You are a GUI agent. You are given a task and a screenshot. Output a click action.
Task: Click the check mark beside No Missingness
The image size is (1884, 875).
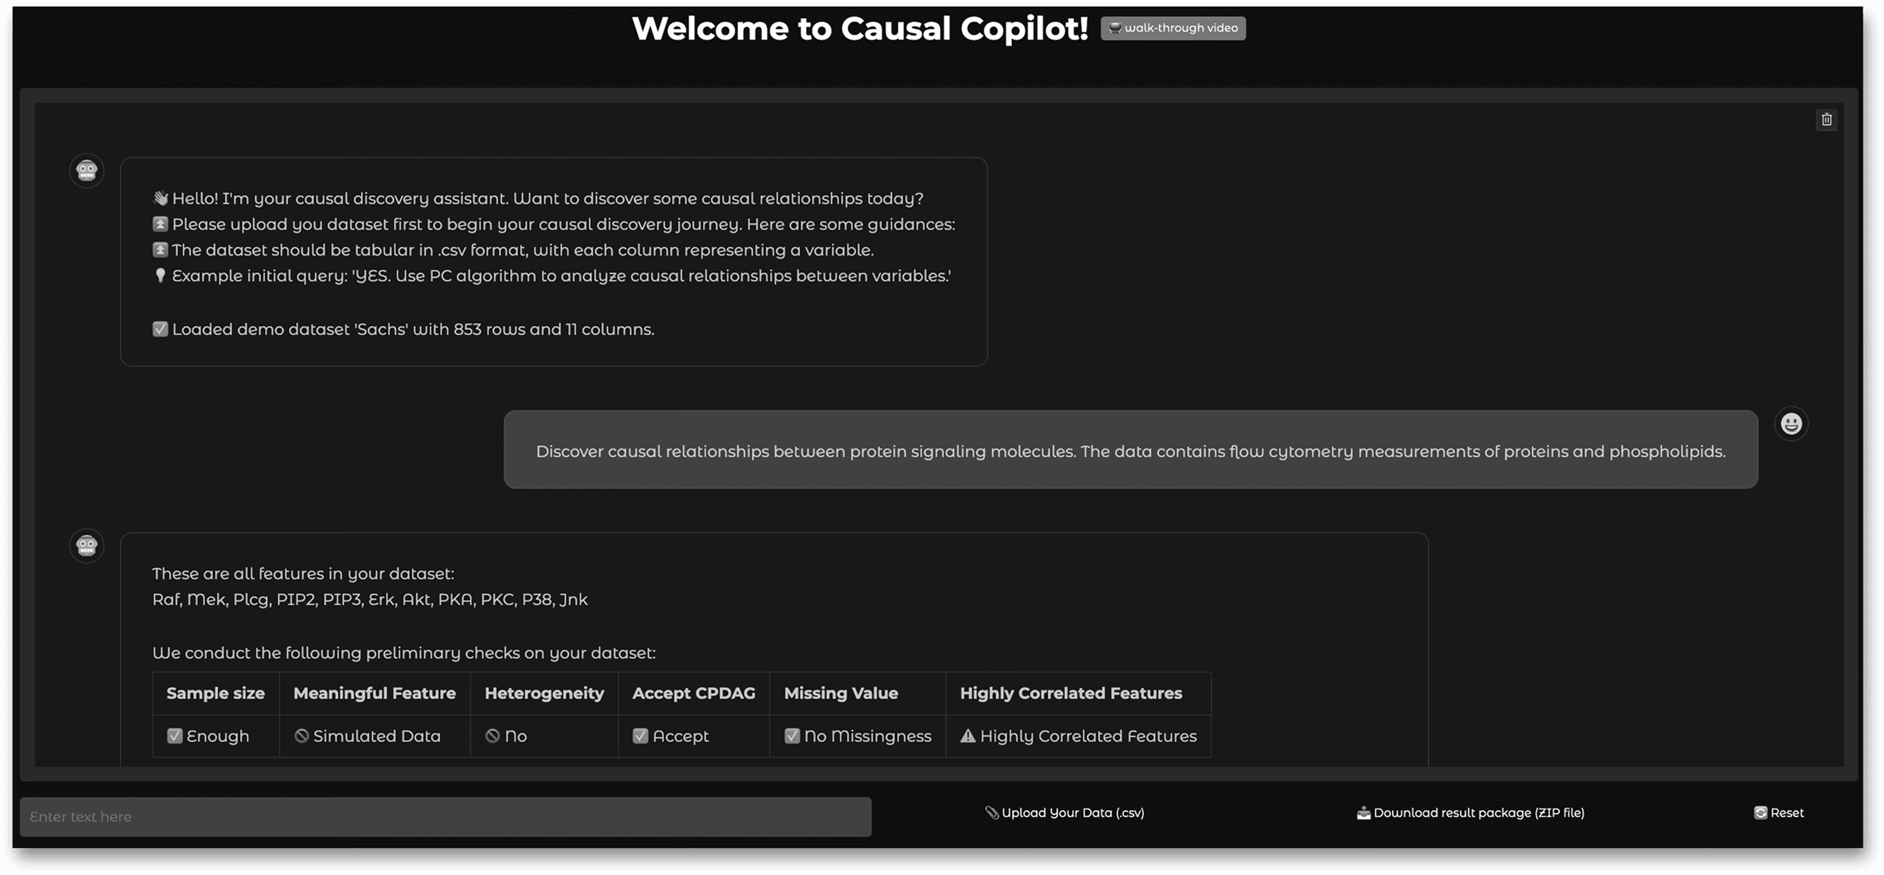coord(792,736)
